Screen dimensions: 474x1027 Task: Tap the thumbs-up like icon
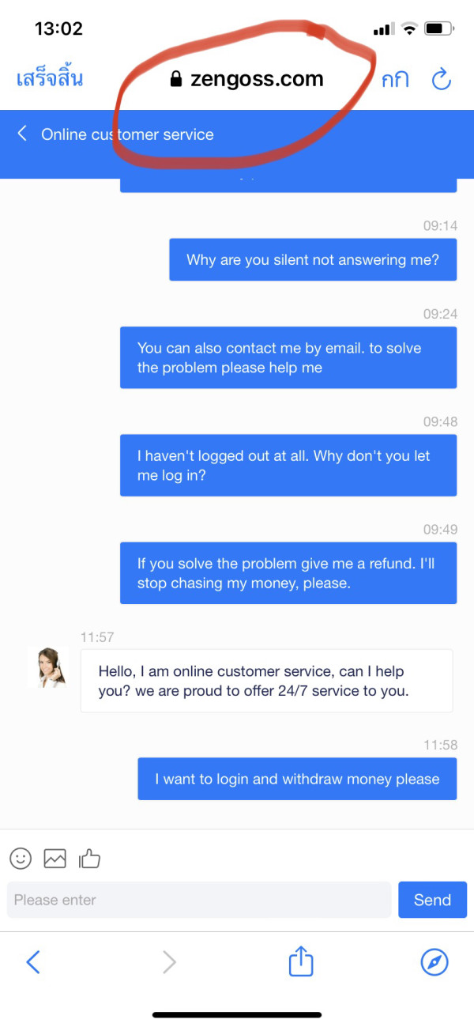point(89,858)
